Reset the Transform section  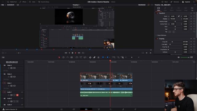tap(194, 13)
